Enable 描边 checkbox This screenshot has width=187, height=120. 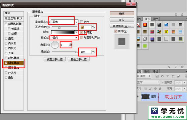[6, 38]
